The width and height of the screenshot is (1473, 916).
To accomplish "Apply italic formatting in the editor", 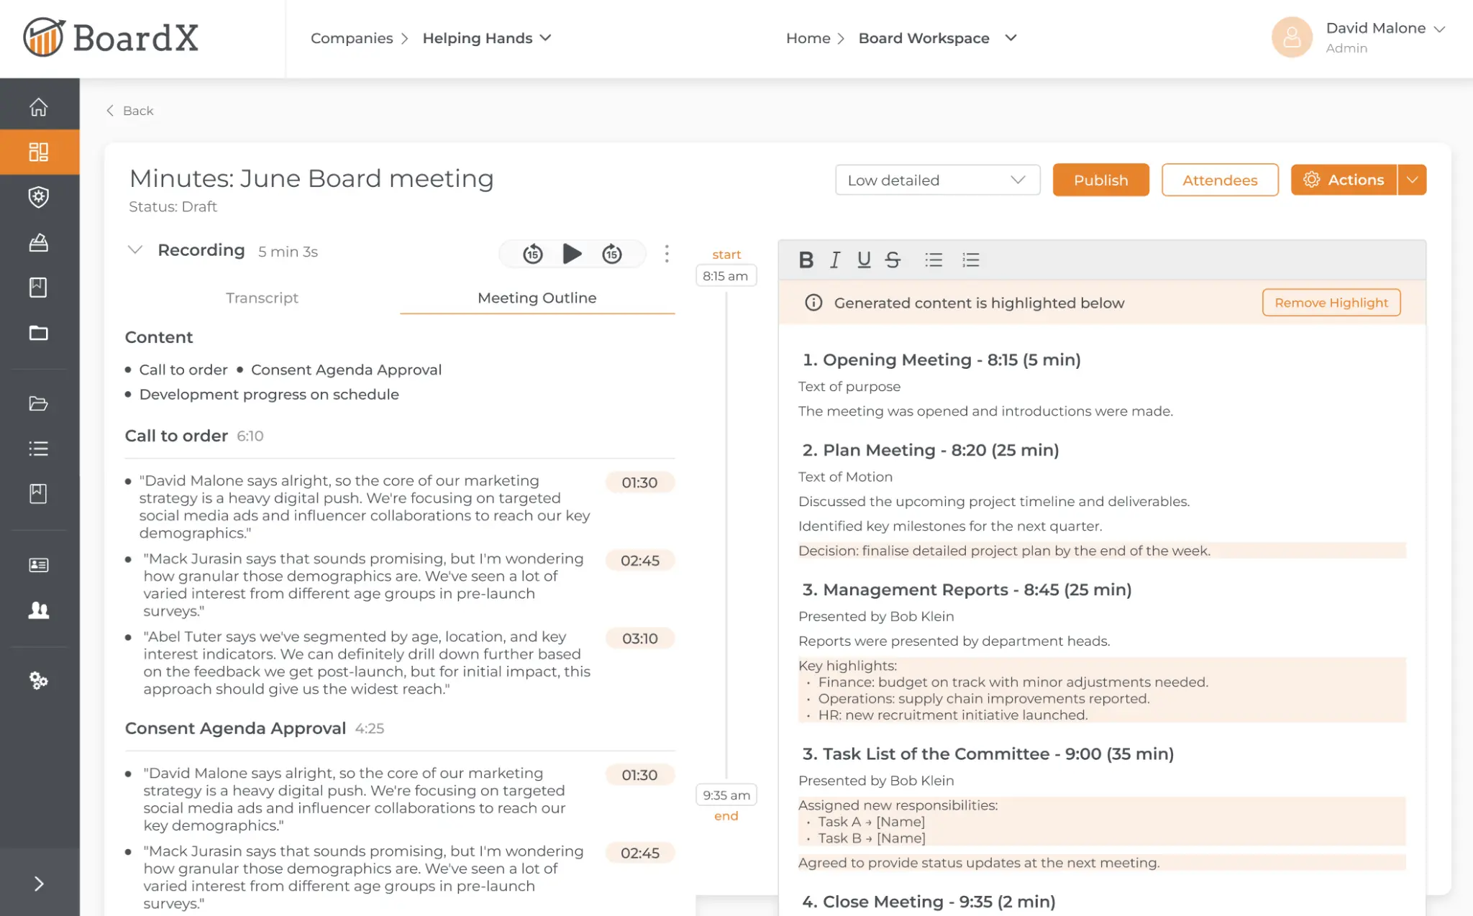I will pyautogui.click(x=834, y=260).
